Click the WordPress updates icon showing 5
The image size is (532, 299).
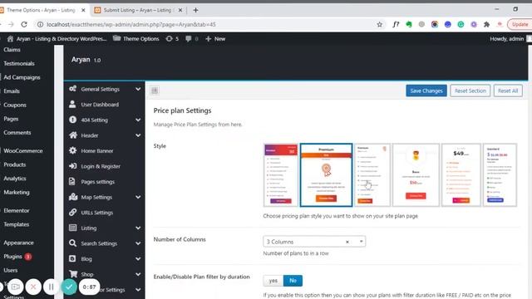point(170,39)
